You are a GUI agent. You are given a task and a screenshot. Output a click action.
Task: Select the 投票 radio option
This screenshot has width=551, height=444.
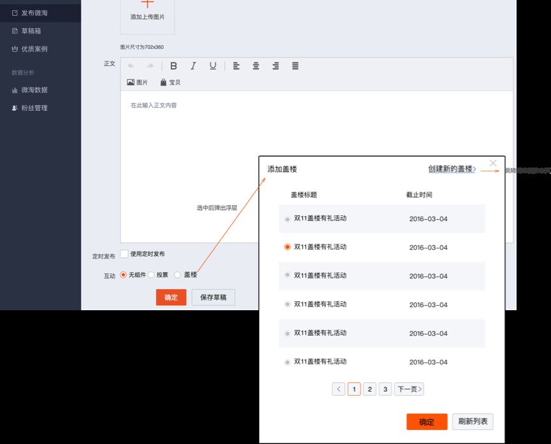click(x=151, y=275)
